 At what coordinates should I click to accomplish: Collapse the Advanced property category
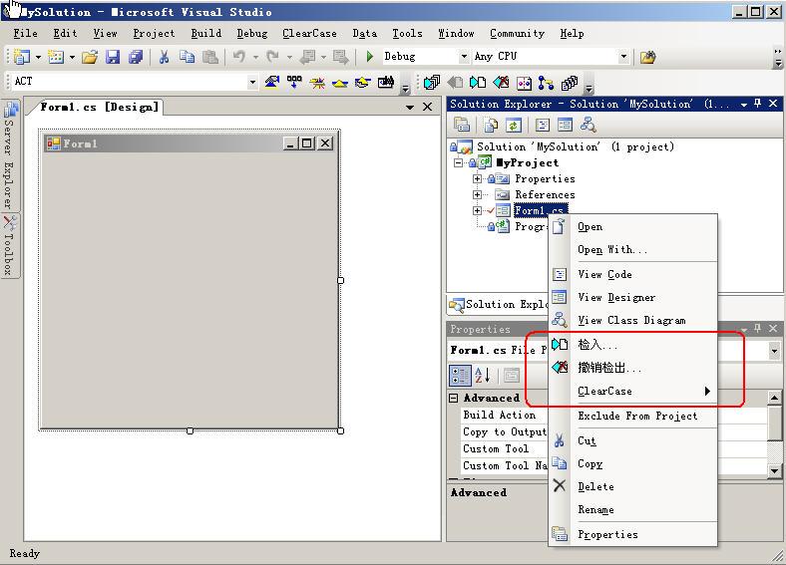tap(453, 398)
